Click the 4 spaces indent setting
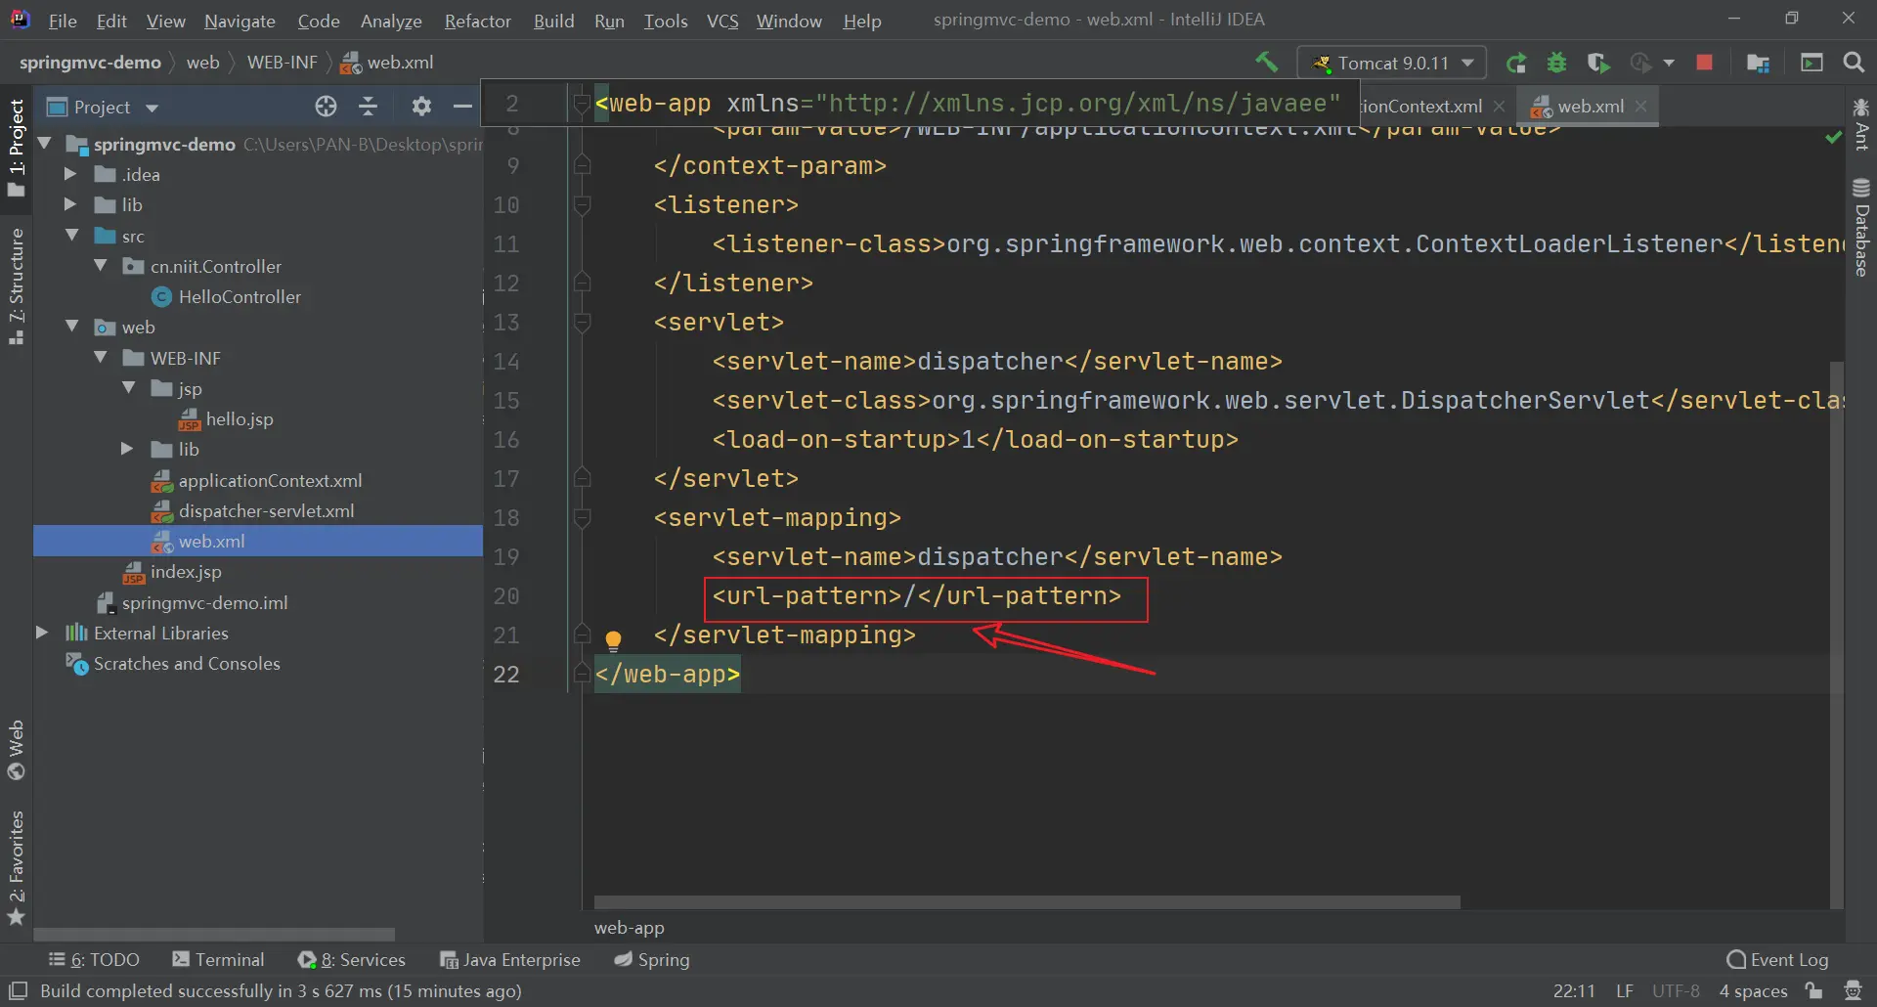The width and height of the screenshot is (1877, 1007). (1753, 991)
